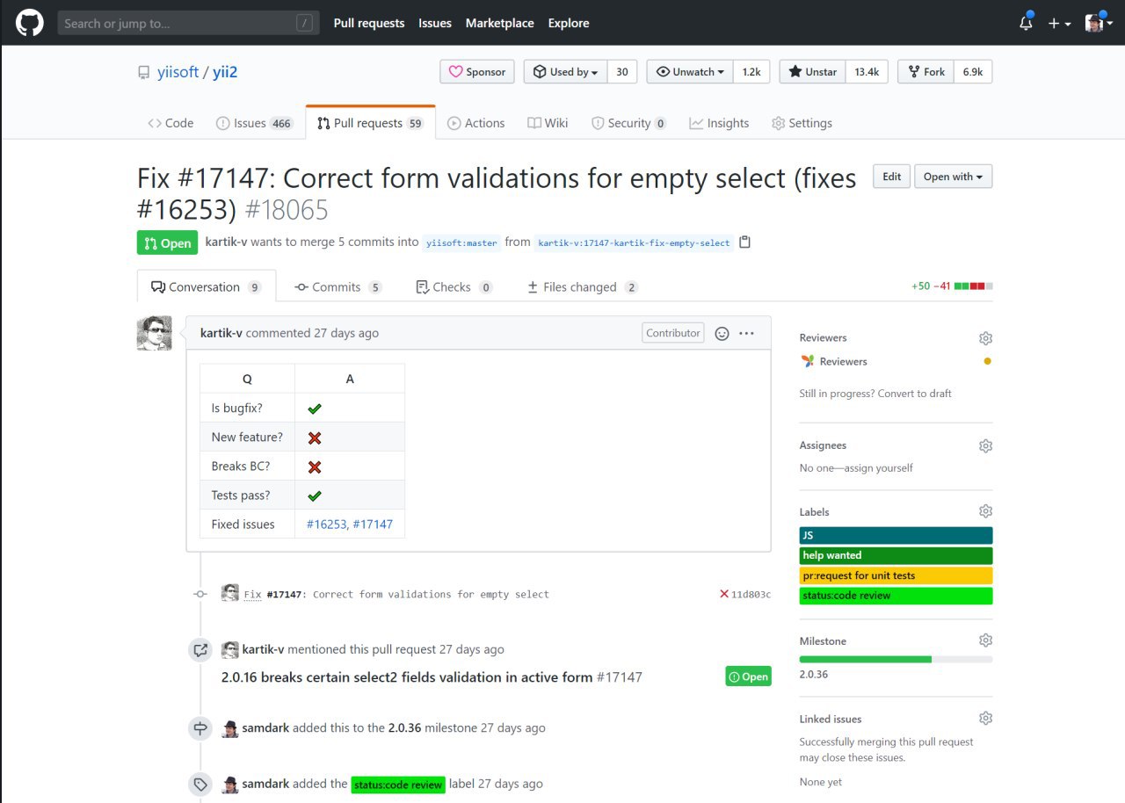The height and width of the screenshot is (803, 1125).
Task: Open Marketplace in top bar
Action: point(499,23)
